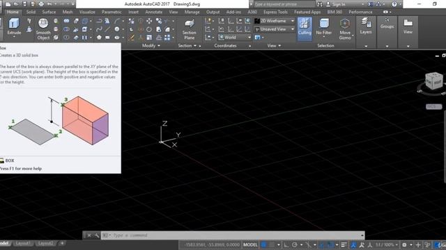Viewport: 446px width, 250px height.
Task: Open the View panel button
Action: click(408, 26)
